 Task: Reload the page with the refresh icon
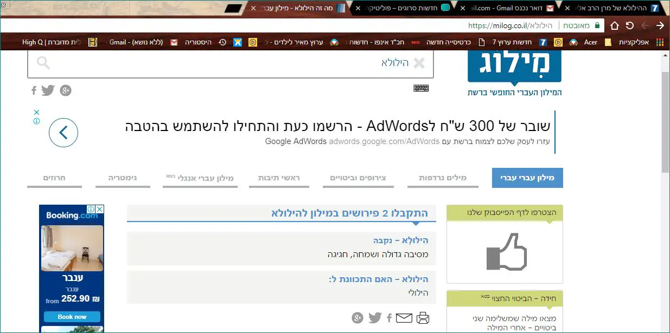[630, 25]
